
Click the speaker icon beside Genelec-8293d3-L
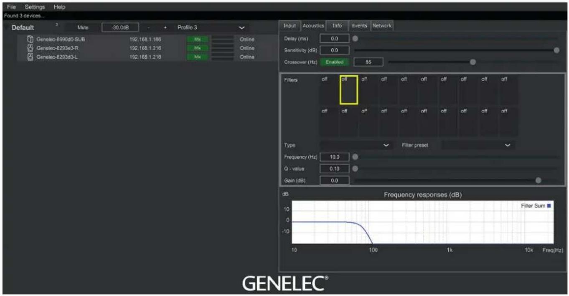(x=30, y=57)
